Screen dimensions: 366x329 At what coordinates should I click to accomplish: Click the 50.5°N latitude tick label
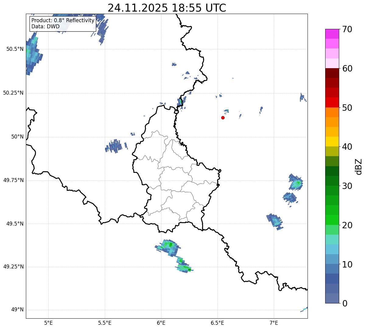[15, 49]
